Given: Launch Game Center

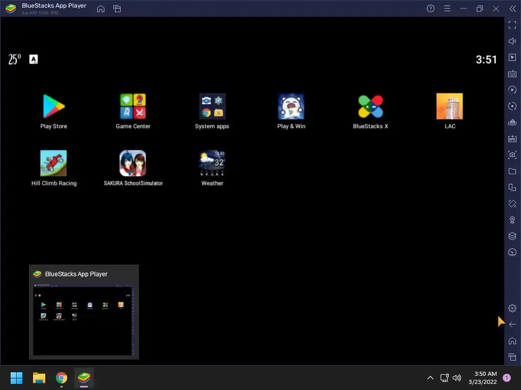Looking at the screenshot, I should coord(133,106).
